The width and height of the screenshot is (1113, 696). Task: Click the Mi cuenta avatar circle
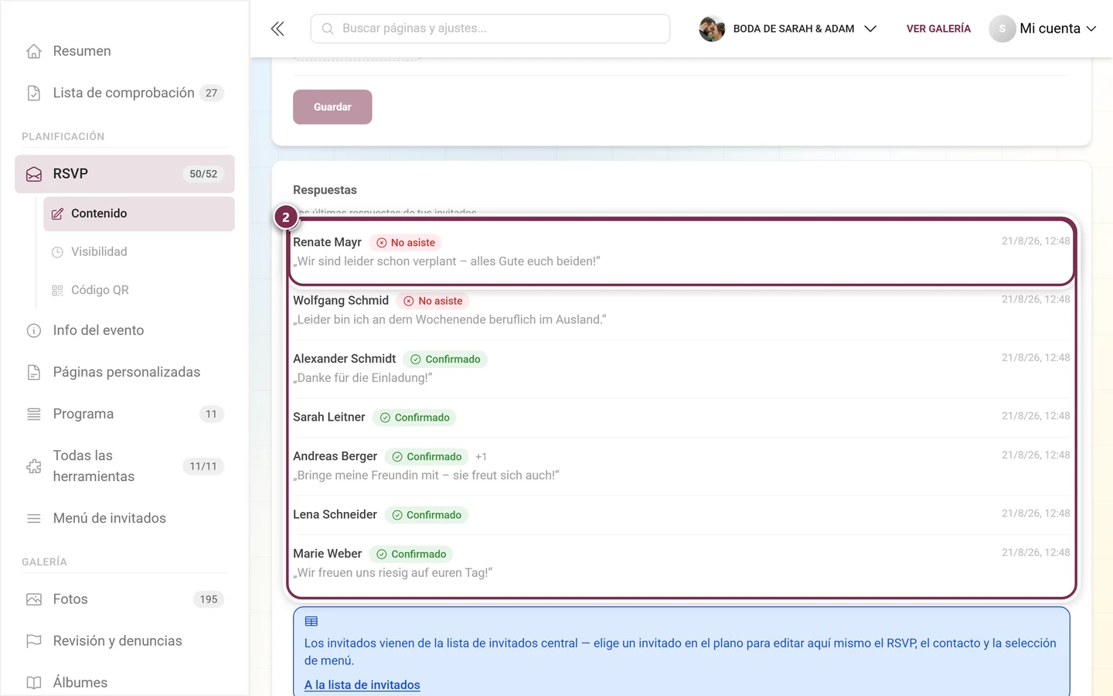(x=1002, y=29)
